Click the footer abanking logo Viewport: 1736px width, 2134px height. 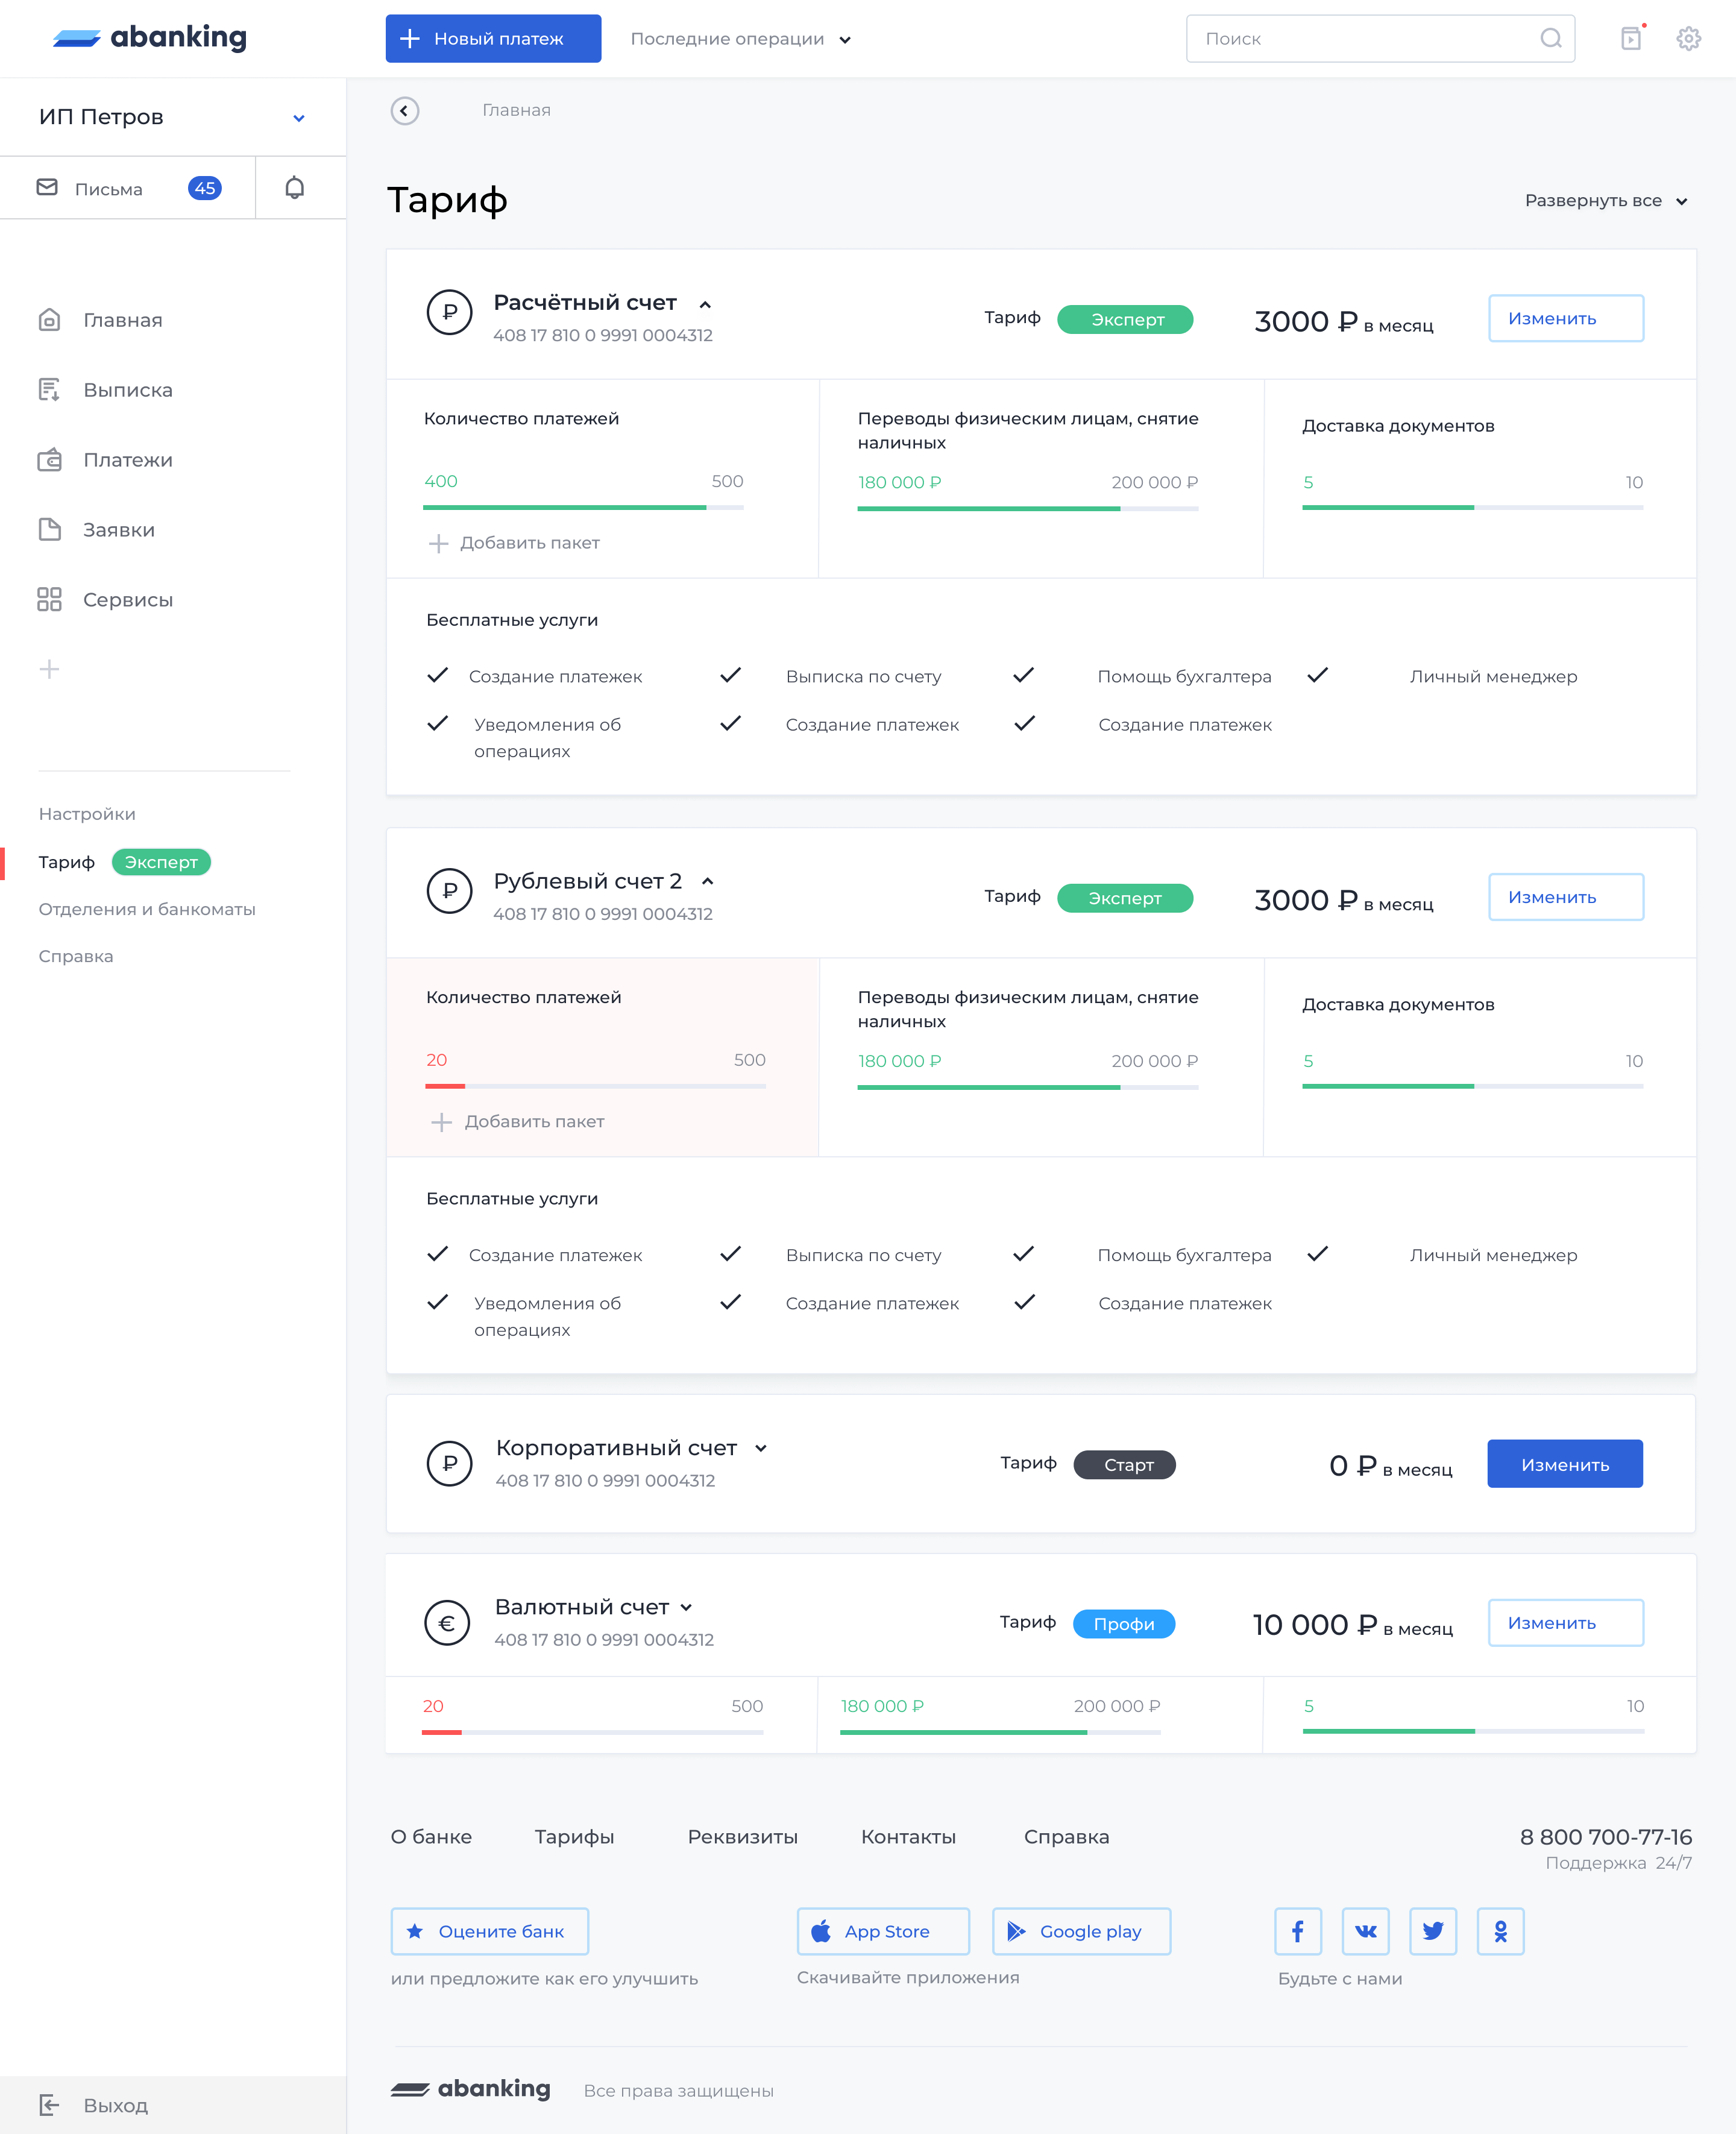click(470, 2089)
